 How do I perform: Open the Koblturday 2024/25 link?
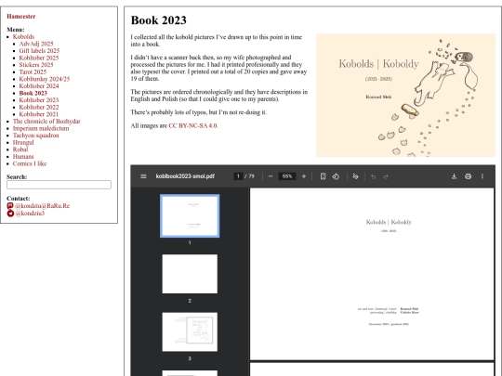coord(45,79)
